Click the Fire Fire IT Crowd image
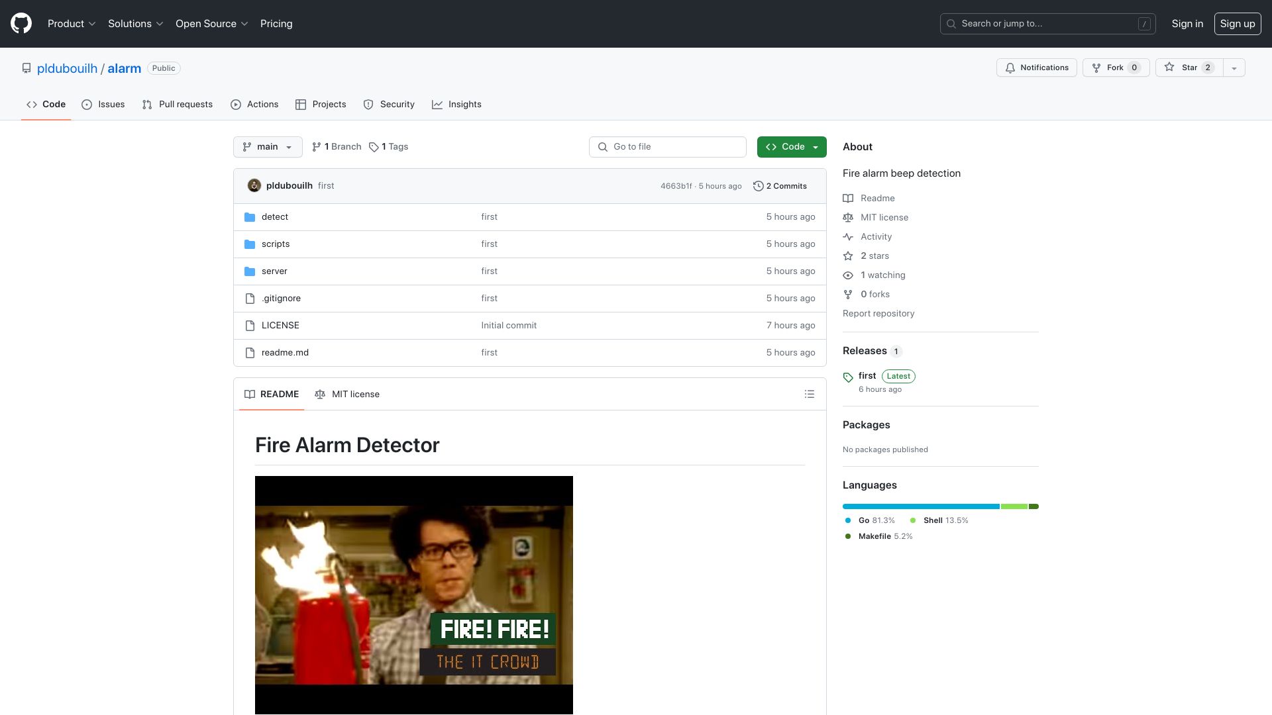This screenshot has width=1272, height=715. 414,595
